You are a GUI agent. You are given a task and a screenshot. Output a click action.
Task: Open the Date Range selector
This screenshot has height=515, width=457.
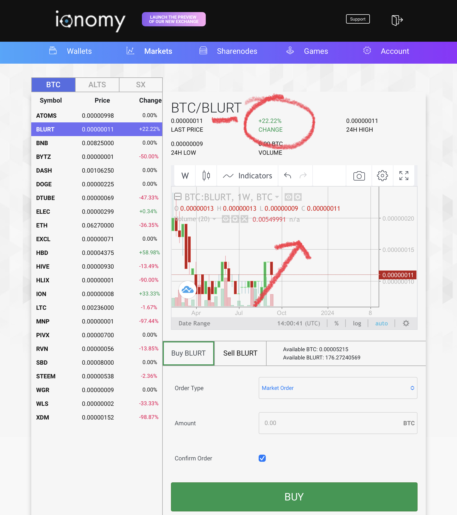click(x=194, y=323)
